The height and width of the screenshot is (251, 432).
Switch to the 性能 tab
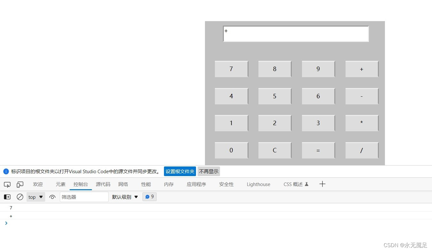pyautogui.click(x=146, y=184)
